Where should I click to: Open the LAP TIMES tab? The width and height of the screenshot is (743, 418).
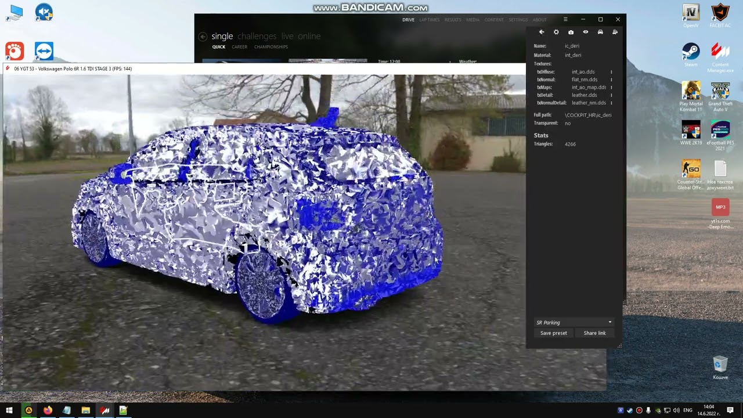pyautogui.click(x=430, y=20)
